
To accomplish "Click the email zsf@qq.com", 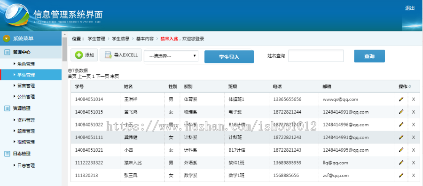I will click(336, 176).
